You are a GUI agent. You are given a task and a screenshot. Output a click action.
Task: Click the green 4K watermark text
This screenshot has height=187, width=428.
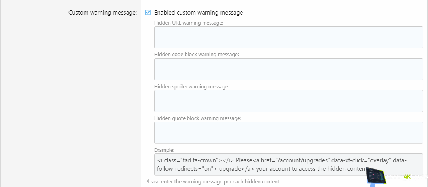[x=407, y=177]
